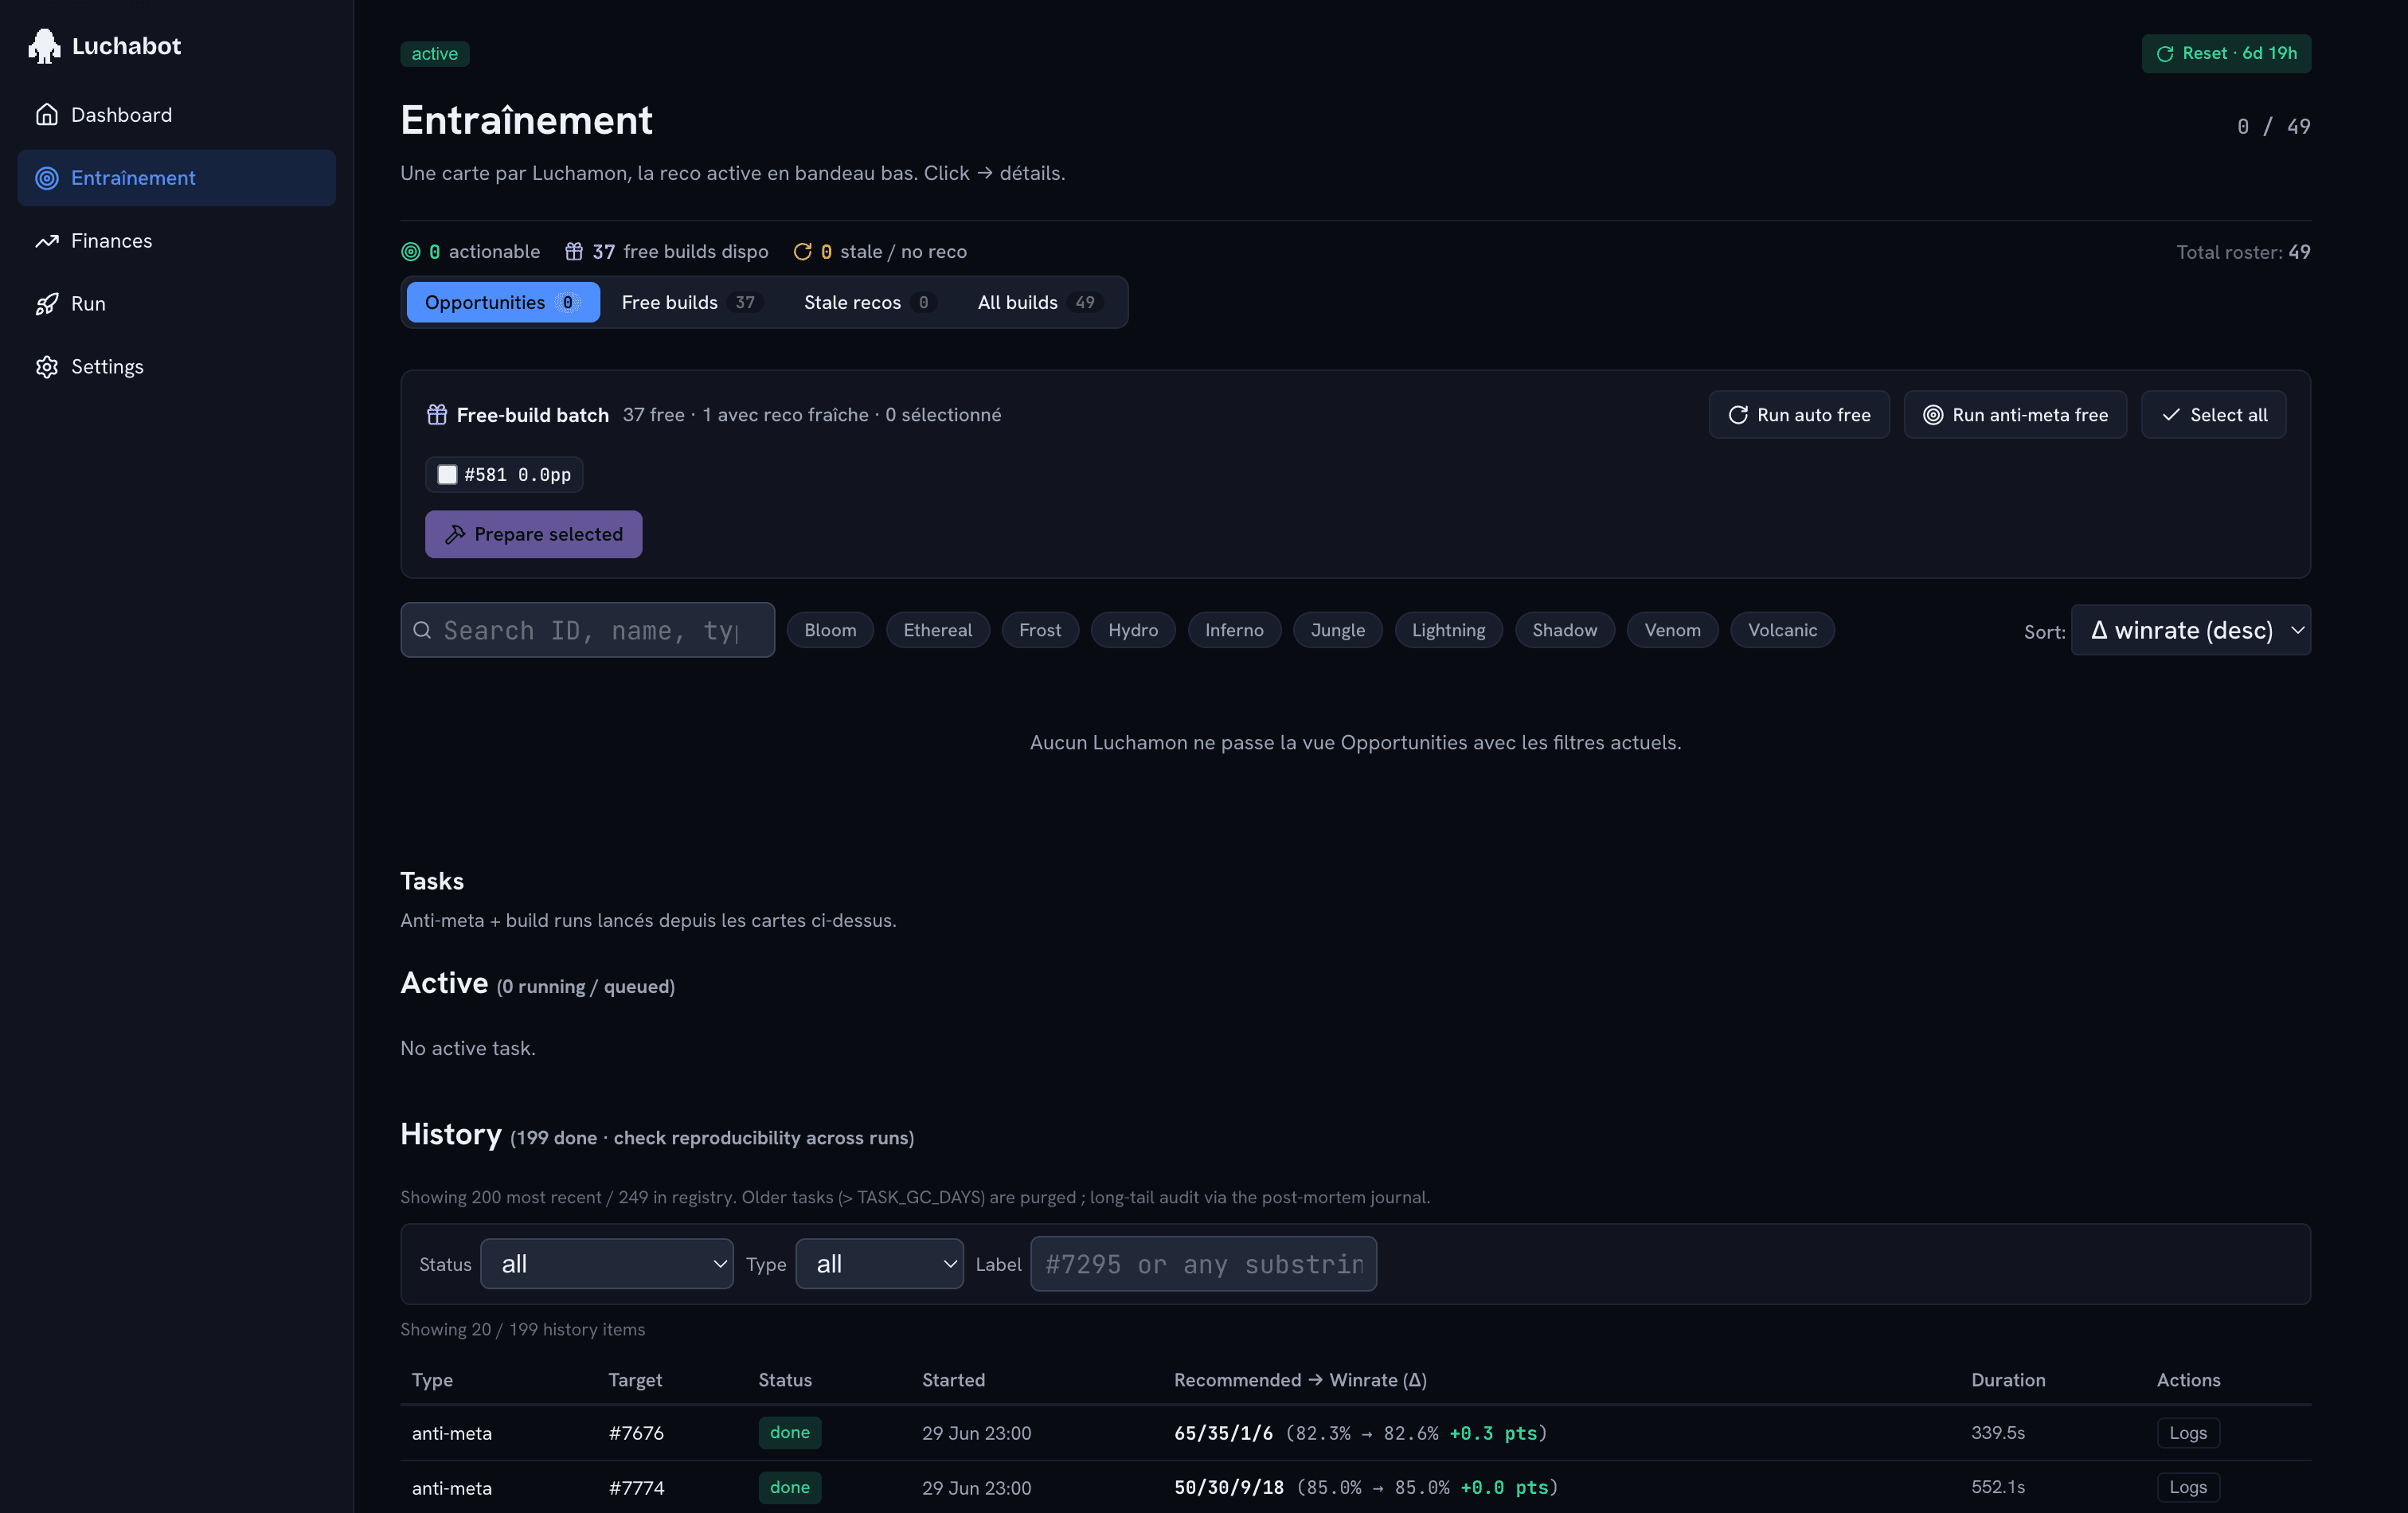Click the Luchabot logo icon
The height and width of the screenshot is (1513, 2408).
[x=44, y=46]
